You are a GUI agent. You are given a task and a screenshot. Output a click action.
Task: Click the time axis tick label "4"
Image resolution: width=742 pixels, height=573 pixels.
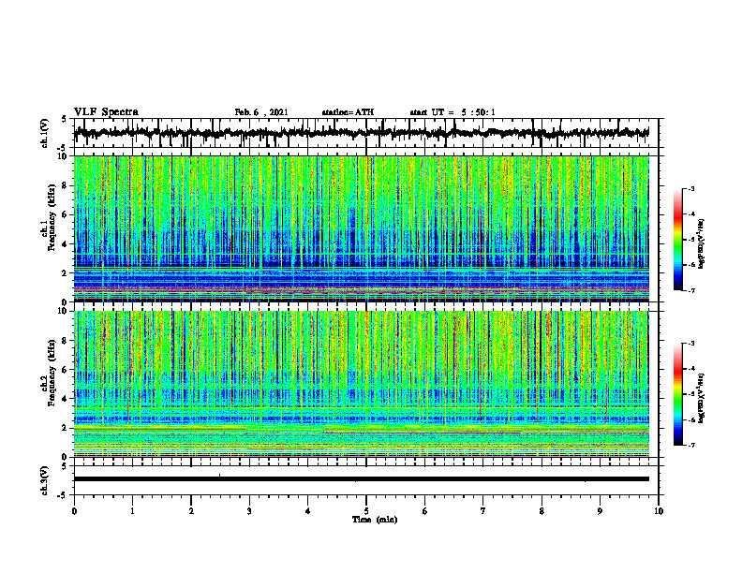pyautogui.click(x=307, y=511)
